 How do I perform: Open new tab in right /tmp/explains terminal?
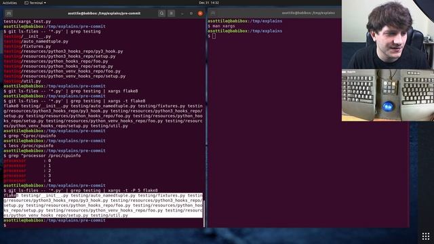click(213, 13)
